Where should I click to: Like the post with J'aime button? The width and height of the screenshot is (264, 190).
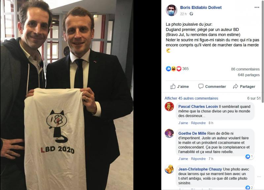point(179,86)
